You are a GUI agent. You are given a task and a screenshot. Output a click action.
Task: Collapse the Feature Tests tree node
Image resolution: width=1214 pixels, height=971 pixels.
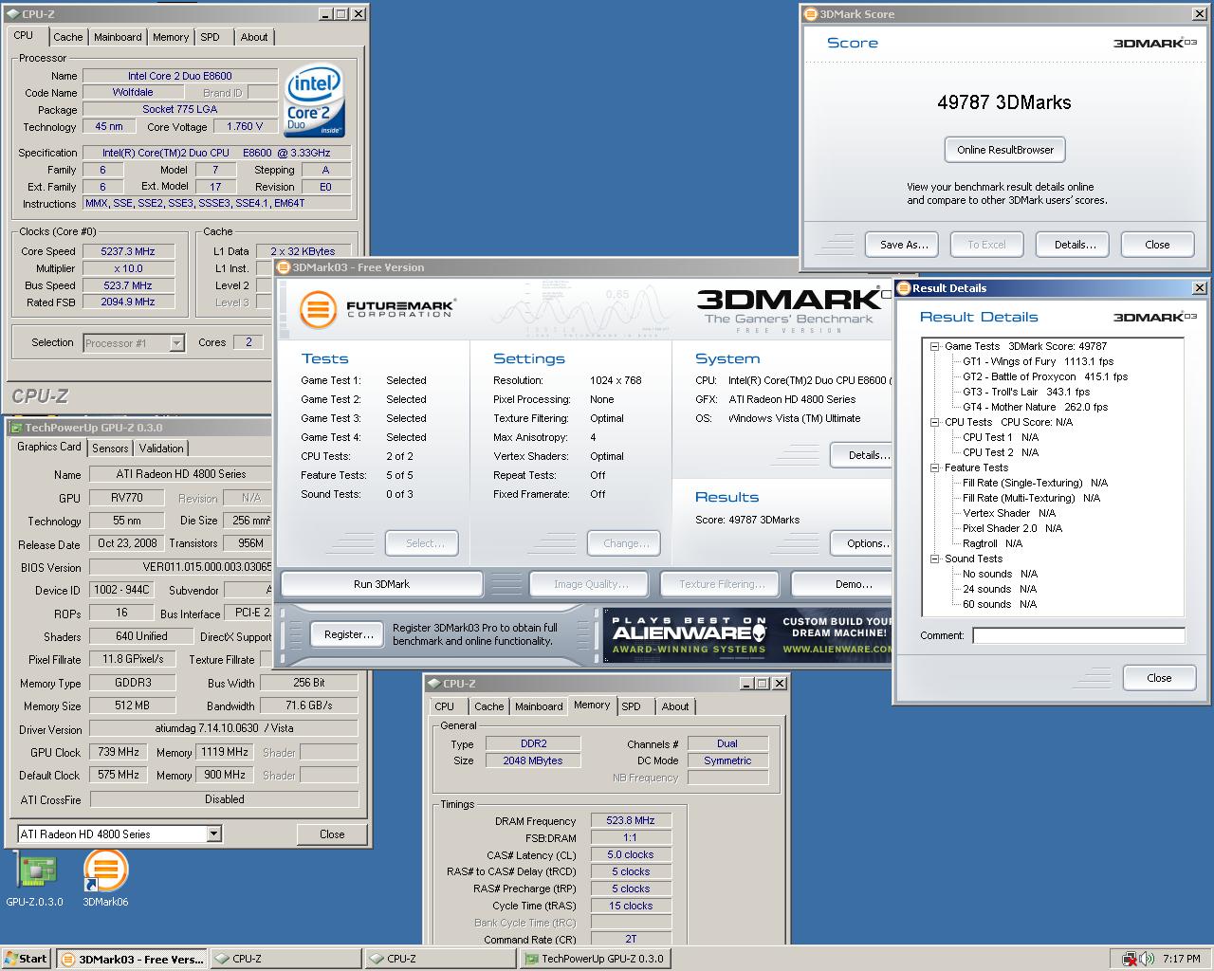tap(935, 467)
